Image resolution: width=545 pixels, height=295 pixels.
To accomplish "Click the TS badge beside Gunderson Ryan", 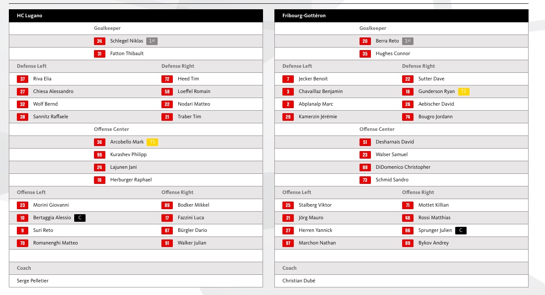I will (464, 91).
